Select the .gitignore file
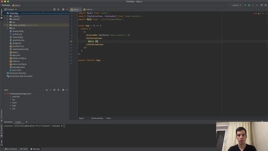Viewport: 268px width, 151px height. pos(17,43)
